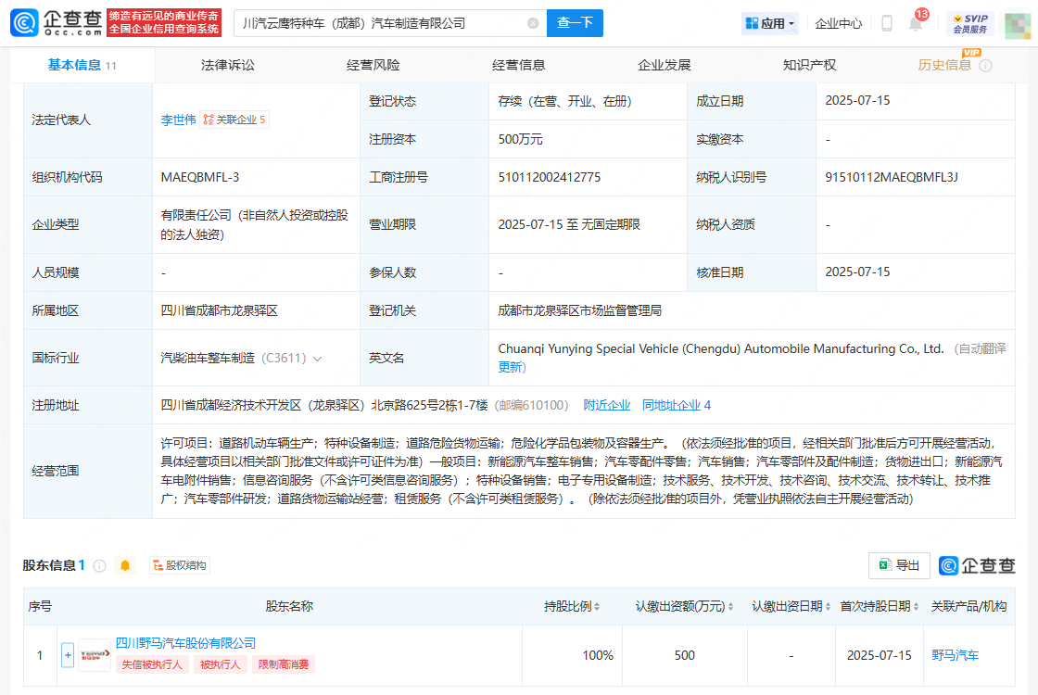Open 四川野马汽车股份有限公司 shareholder link
The height and width of the screenshot is (695, 1038).
coord(185,643)
